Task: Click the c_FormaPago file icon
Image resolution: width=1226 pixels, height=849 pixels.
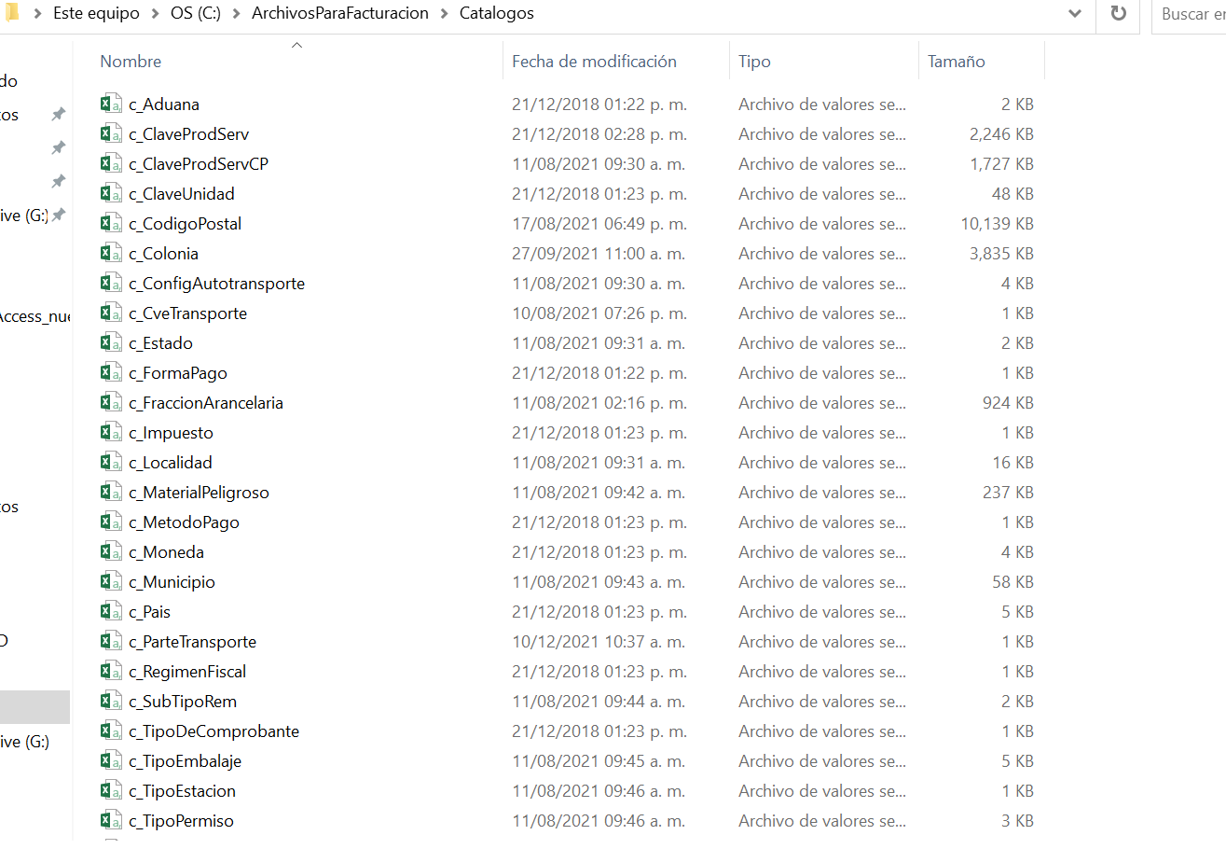Action: [x=111, y=372]
